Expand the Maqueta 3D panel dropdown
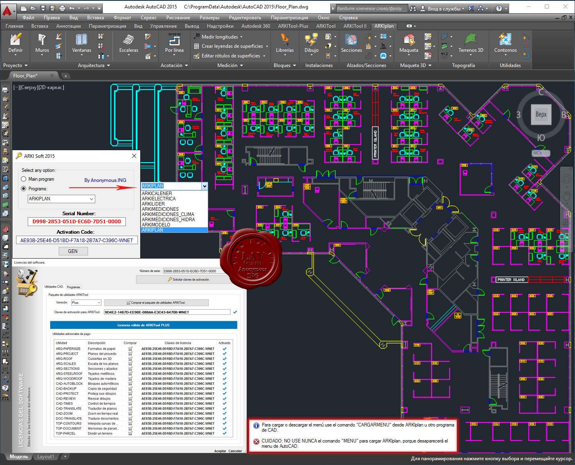 click(416, 65)
